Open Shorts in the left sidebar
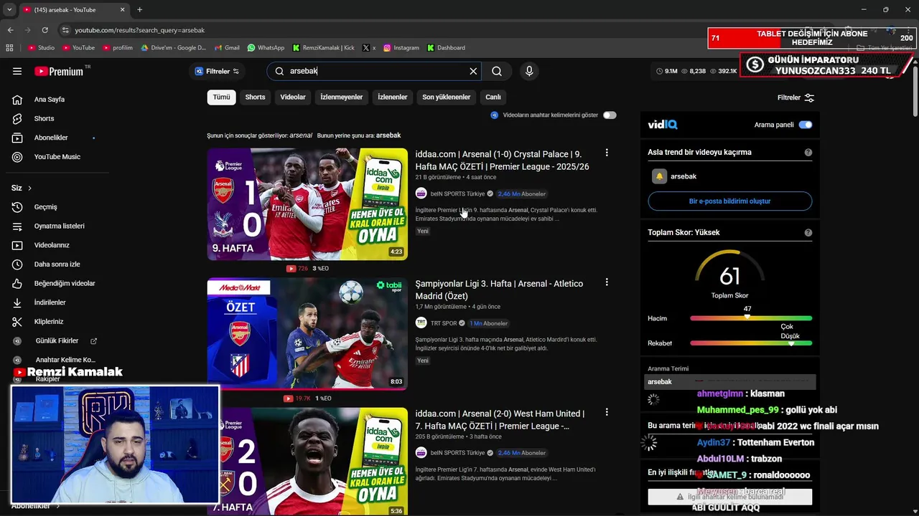 (x=44, y=118)
